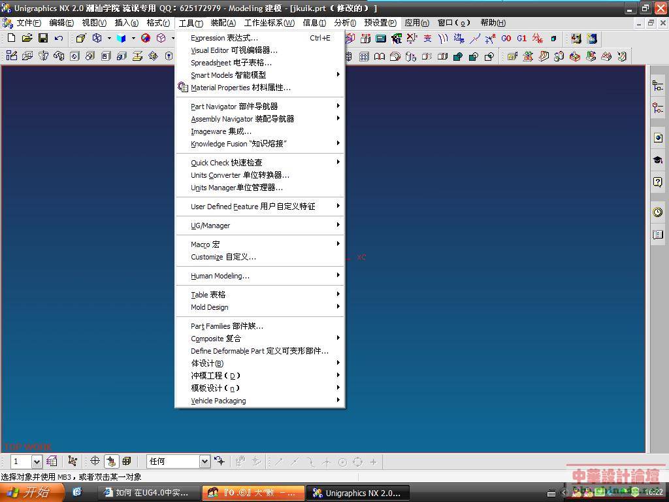Screen dimensions: 669x502
Task: Open the Help question-mark sidebar icon
Action: 657,182
